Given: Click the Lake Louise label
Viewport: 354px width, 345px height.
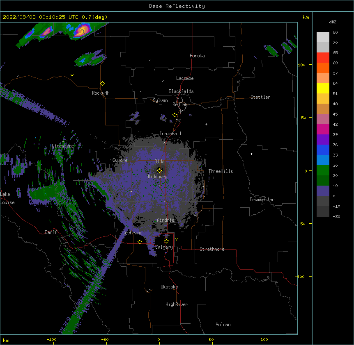Looking at the screenshot, I should [7, 198].
